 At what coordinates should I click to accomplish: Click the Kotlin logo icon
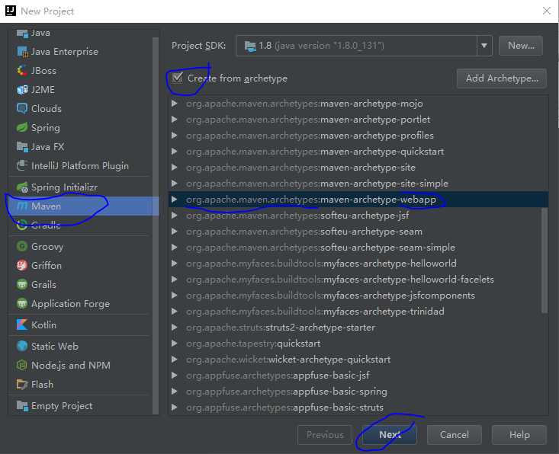pos(22,325)
